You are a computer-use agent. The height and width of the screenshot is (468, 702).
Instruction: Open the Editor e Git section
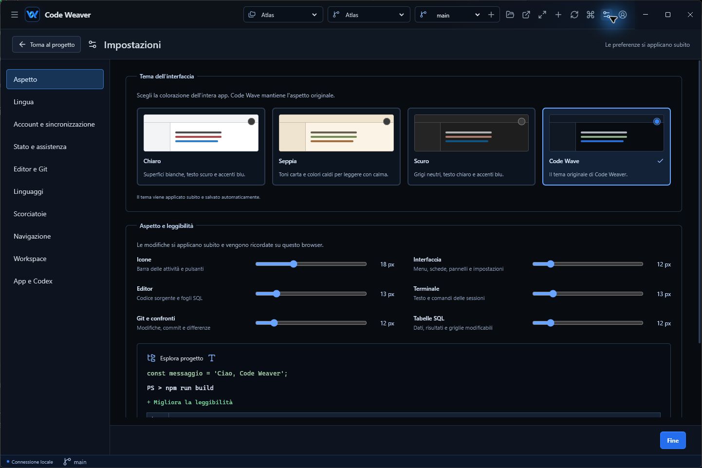[55, 169]
